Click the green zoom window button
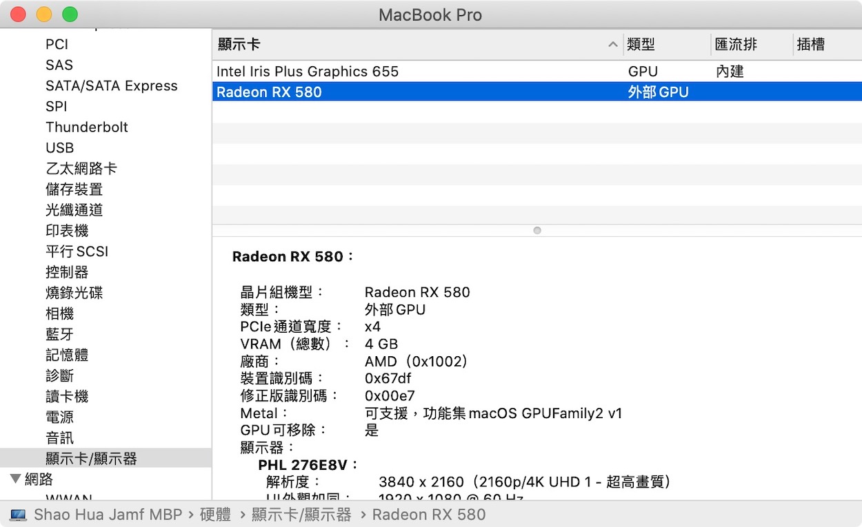 [x=70, y=14]
